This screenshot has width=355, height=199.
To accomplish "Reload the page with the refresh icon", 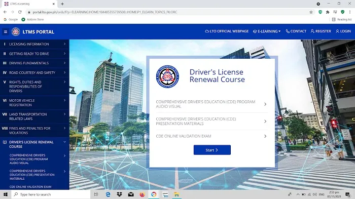I will click(20, 12).
